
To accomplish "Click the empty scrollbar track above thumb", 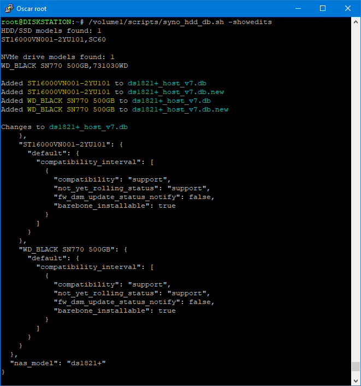I will click(x=356, y=191).
